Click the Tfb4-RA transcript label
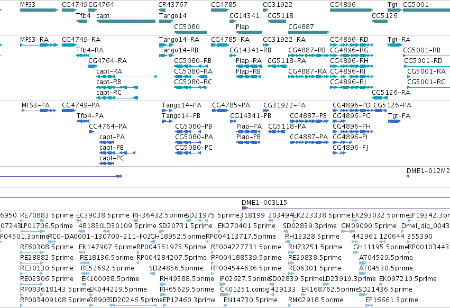Screen dimensions: 450x308 tap(90, 50)
